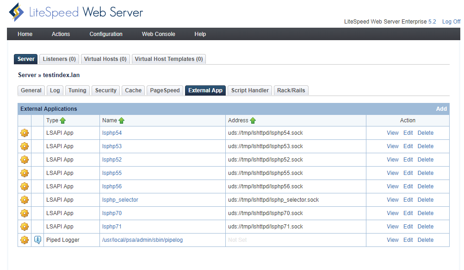Click Edit for lsphp56

click(408, 186)
